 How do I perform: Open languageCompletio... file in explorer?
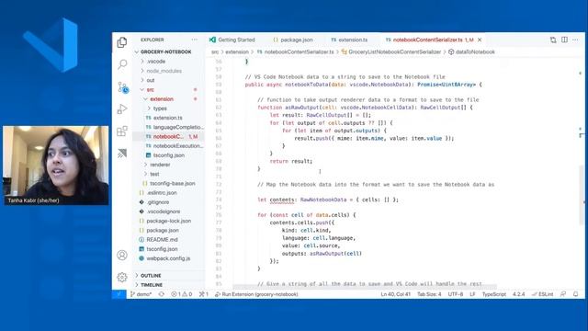(x=177, y=127)
